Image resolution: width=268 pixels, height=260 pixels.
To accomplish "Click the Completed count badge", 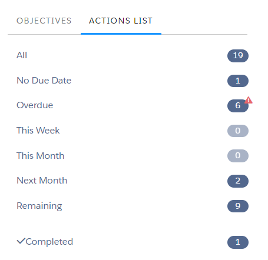I will (x=238, y=242).
